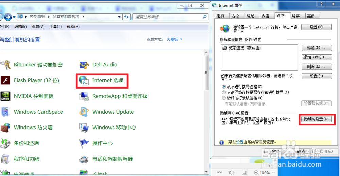Open Windows CardSpace icon
340x176 pixels.
tap(5, 112)
